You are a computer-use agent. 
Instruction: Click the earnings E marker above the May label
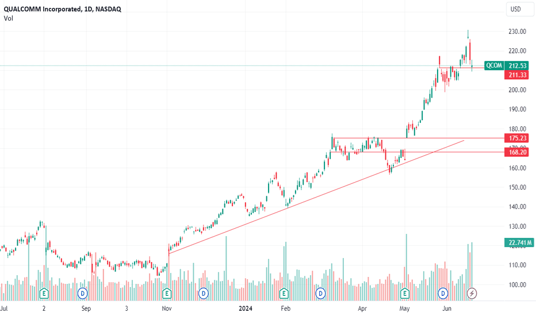coord(405,293)
